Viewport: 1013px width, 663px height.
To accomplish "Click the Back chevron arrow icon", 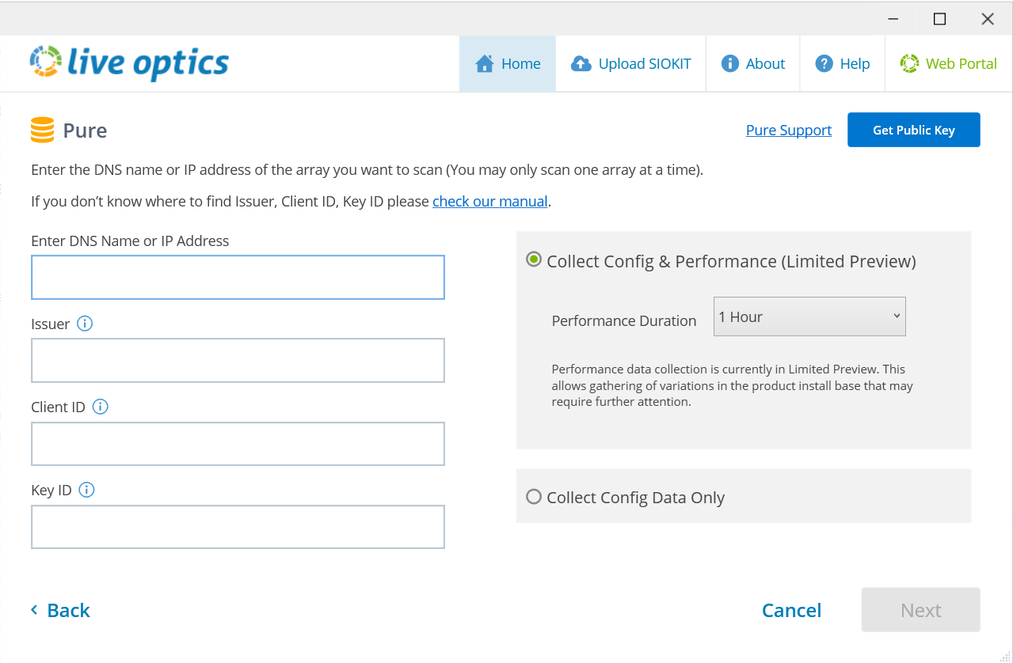I will (x=34, y=610).
